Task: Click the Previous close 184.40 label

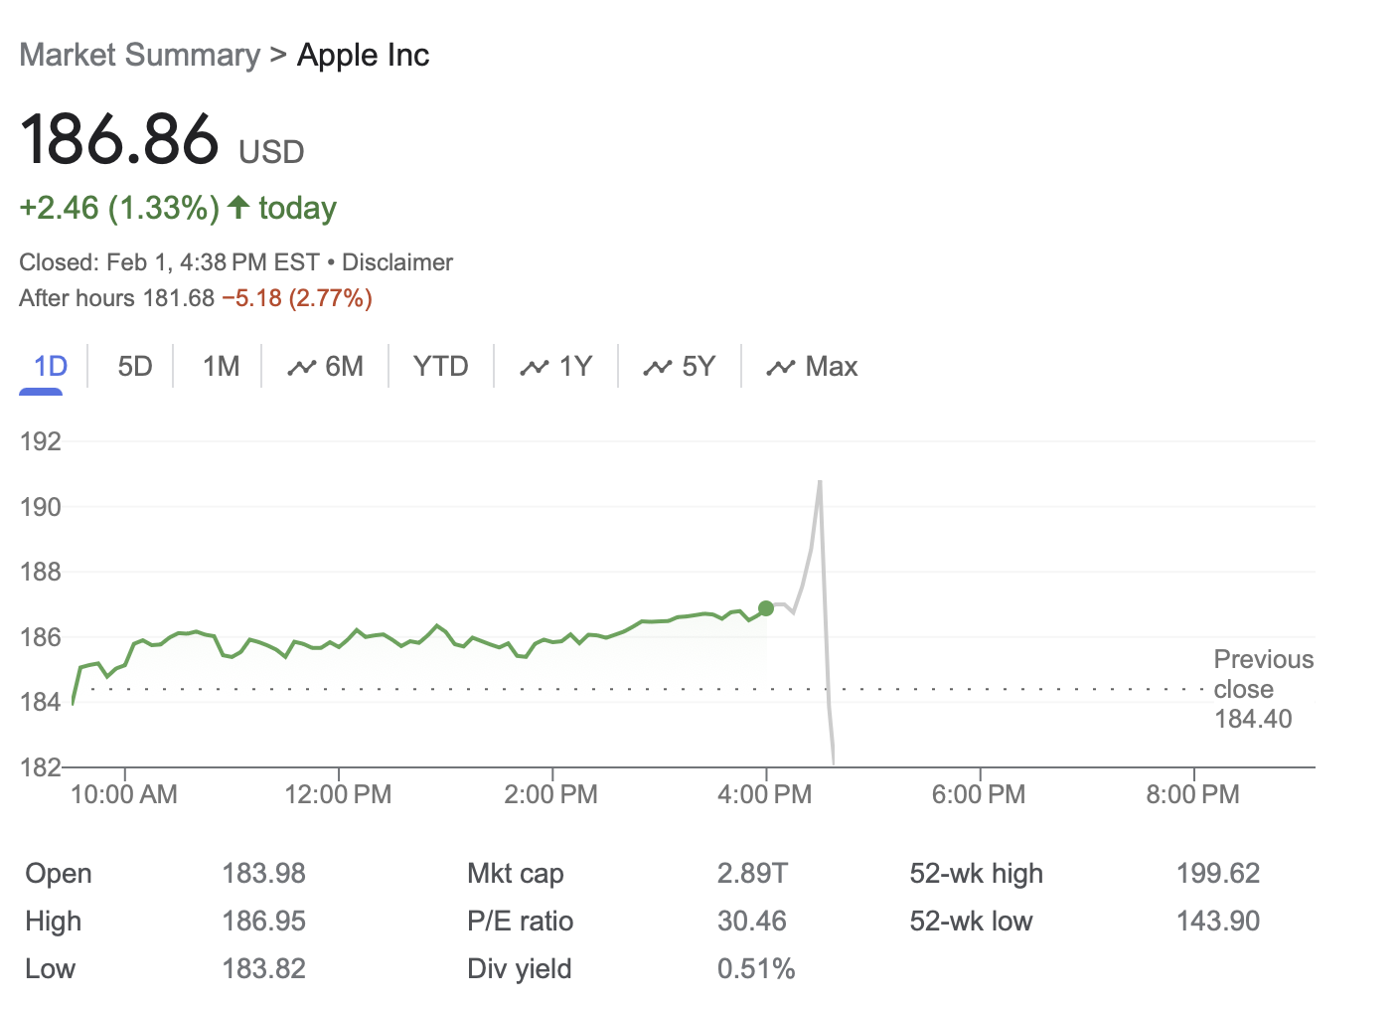Action: click(1263, 689)
